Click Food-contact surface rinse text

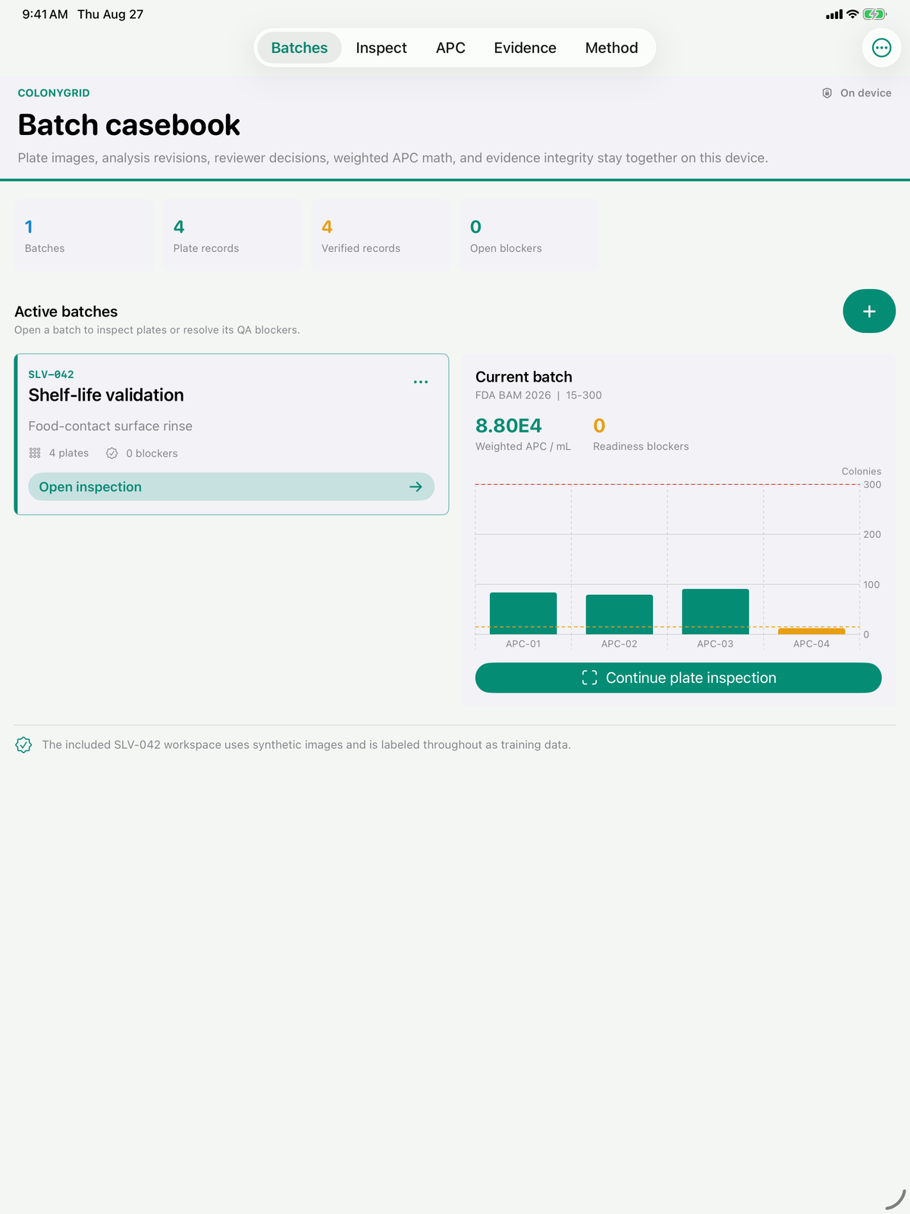click(x=110, y=426)
